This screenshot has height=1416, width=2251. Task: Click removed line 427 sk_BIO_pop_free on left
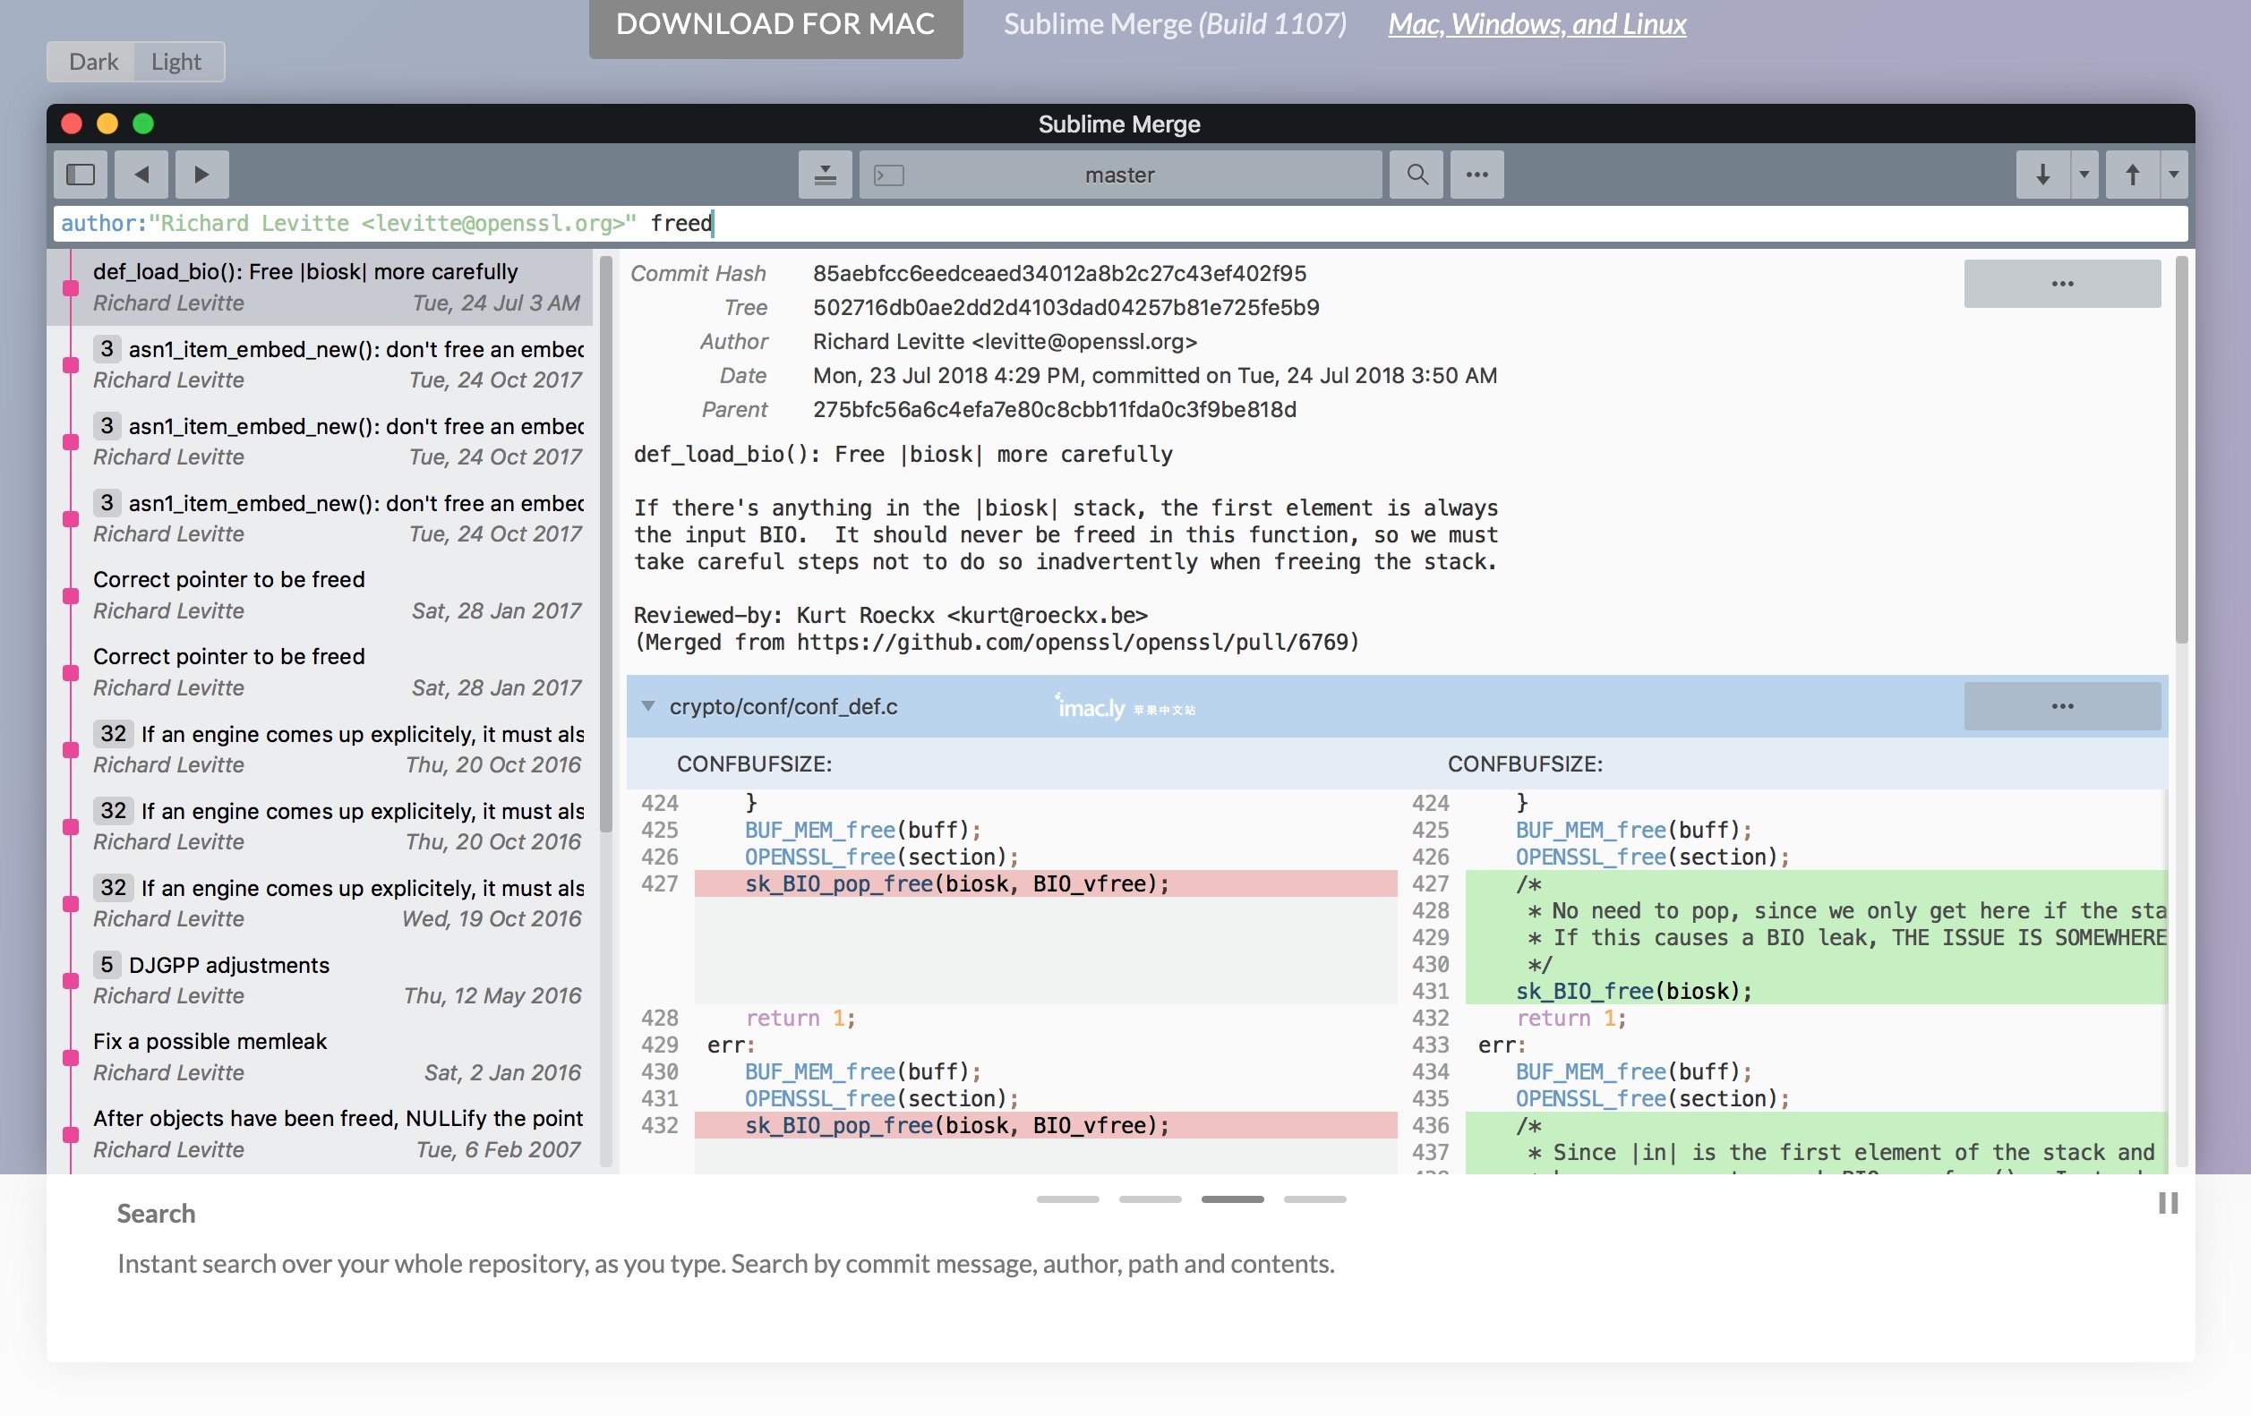(x=1045, y=883)
